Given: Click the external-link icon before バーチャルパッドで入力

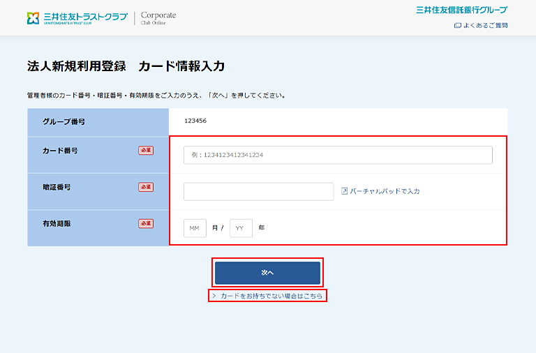Looking at the screenshot, I should (344, 191).
